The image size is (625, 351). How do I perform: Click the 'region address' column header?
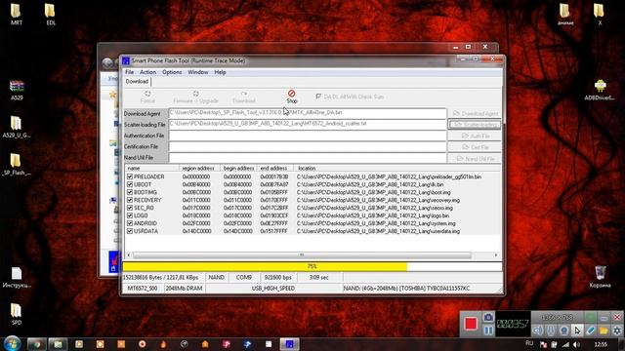coord(198,169)
